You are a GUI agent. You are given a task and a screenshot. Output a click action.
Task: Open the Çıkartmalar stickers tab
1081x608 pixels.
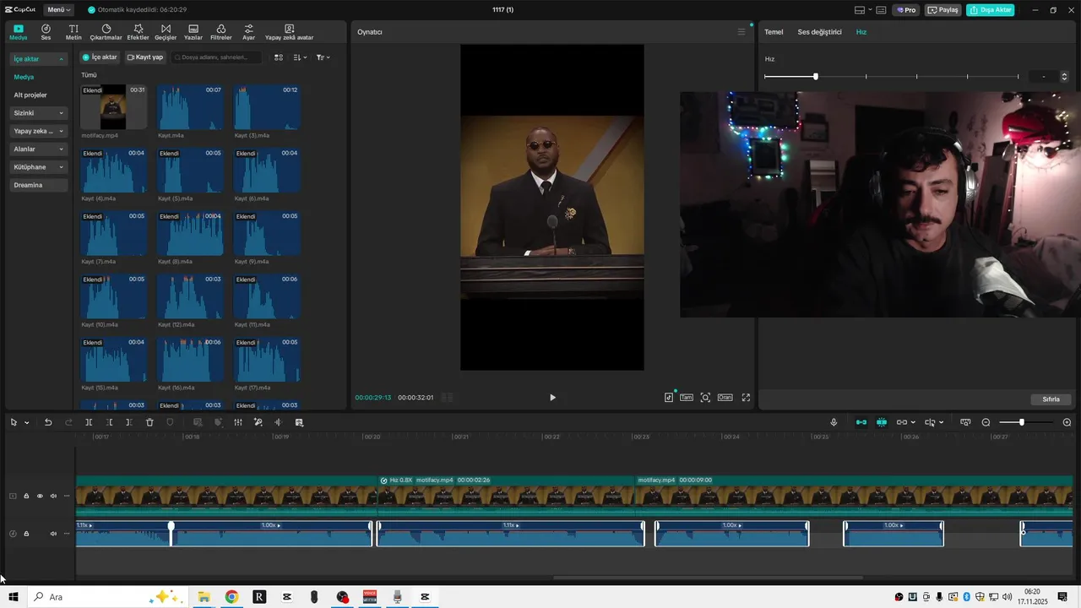pyautogui.click(x=106, y=32)
